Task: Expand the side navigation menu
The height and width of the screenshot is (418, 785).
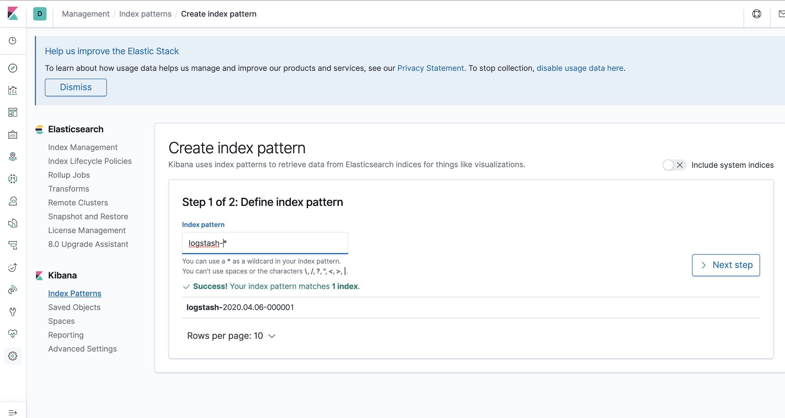Action: (x=13, y=412)
